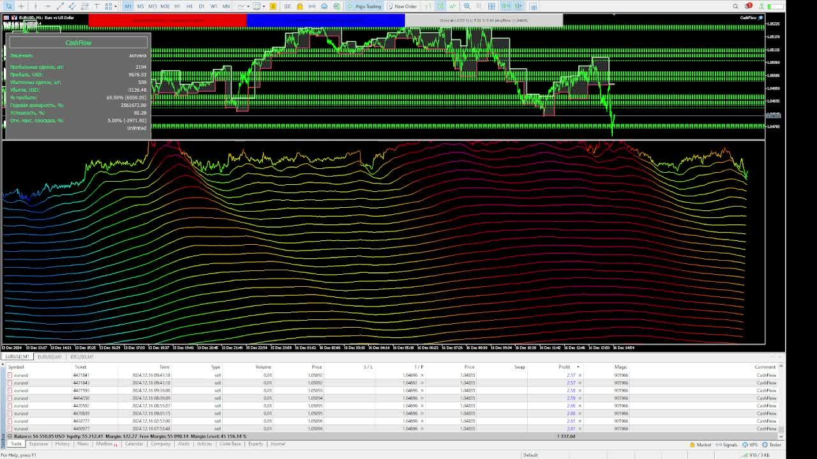
Task: Close position ticket 4471841 with its X
Action: click(x=580, y=375)
